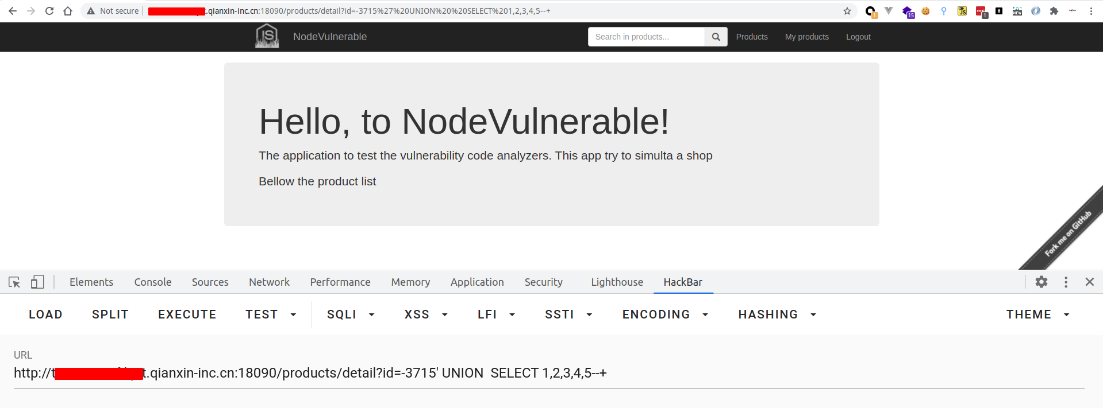1103x408 pixels.
Task: Open the yellow JS extension icon
Action: point(962,11)
